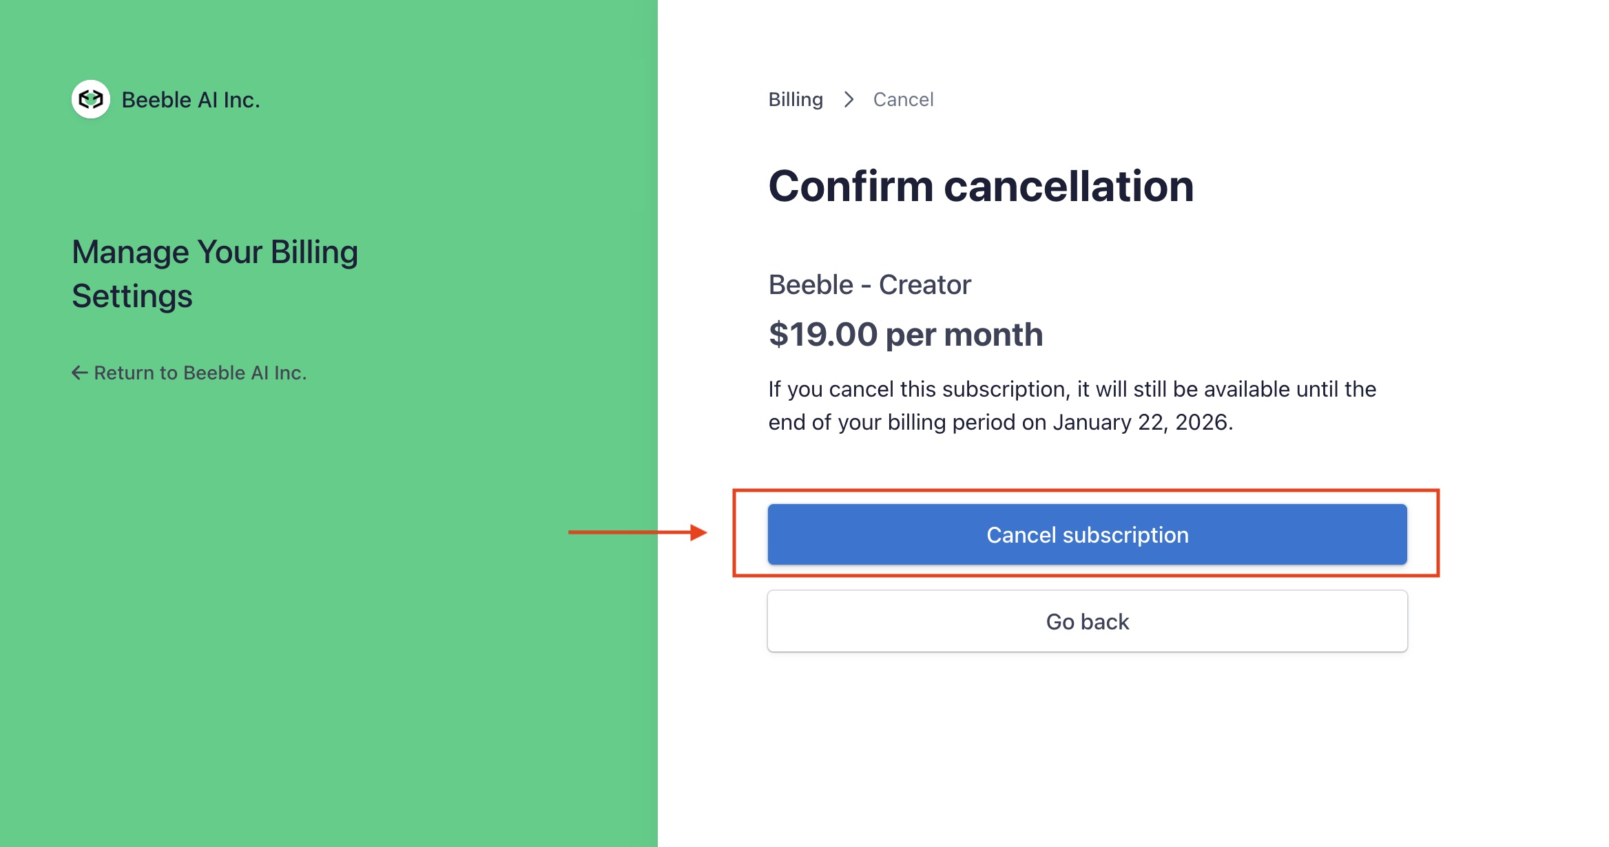
Task: Click the Beeble - Creator plan name
Action: point(869,285)
